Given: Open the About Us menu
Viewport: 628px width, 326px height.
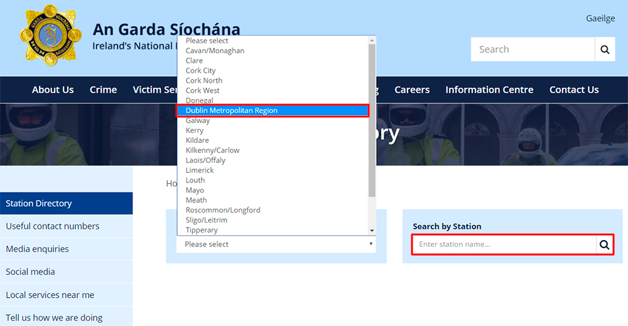Looking at the screenshot, I should 53,90.
